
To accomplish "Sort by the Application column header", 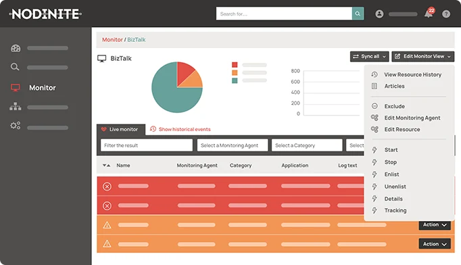I will coord(295,166).
